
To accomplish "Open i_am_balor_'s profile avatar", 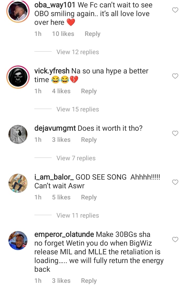I will click(x=18, y=183).
